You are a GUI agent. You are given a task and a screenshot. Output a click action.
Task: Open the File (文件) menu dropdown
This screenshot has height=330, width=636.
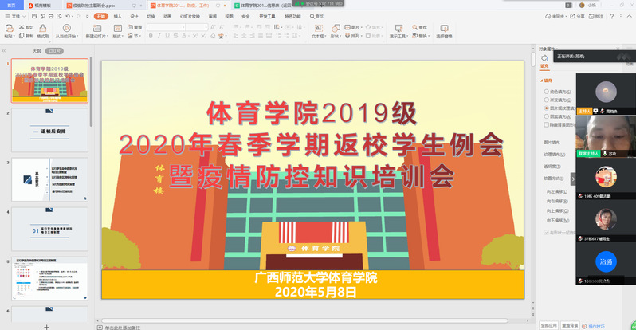[15, 16]
